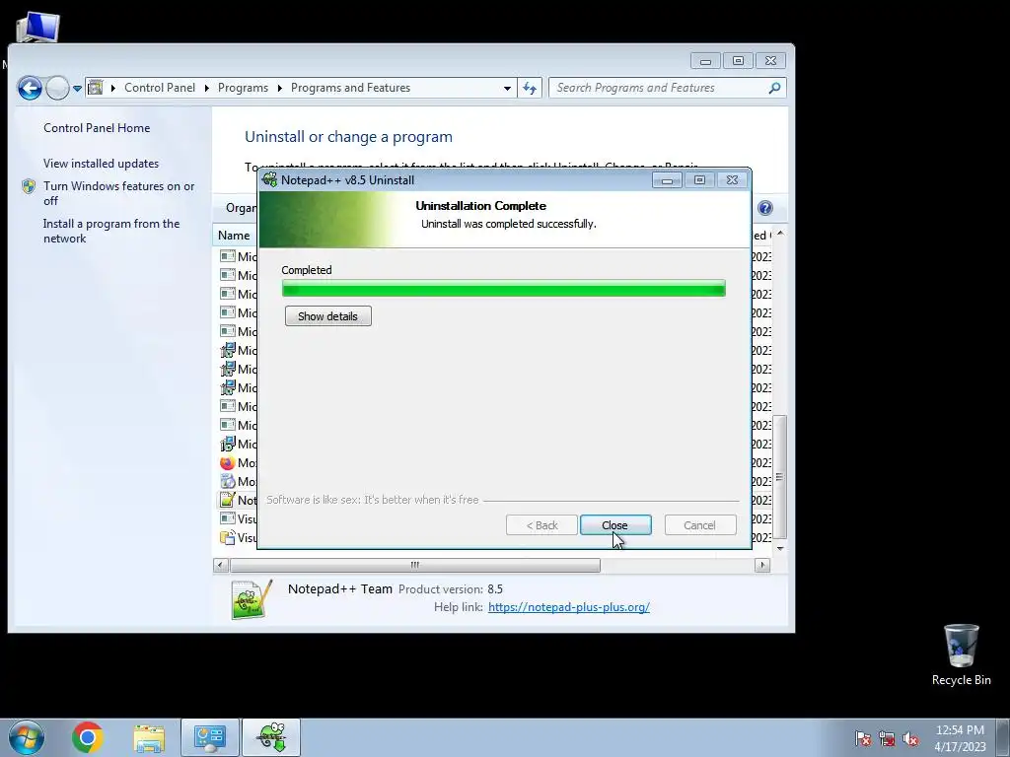Open the recent pages dropdown arrow
The height and width of the screenshot is (757, 1010).
[77, 88]
